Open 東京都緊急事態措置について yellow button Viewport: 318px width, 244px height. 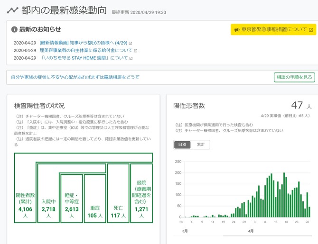pyautogui.click(x=273, y=29)
